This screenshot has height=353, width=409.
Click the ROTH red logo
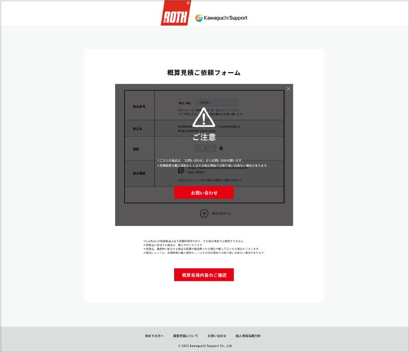click(175, 13)
